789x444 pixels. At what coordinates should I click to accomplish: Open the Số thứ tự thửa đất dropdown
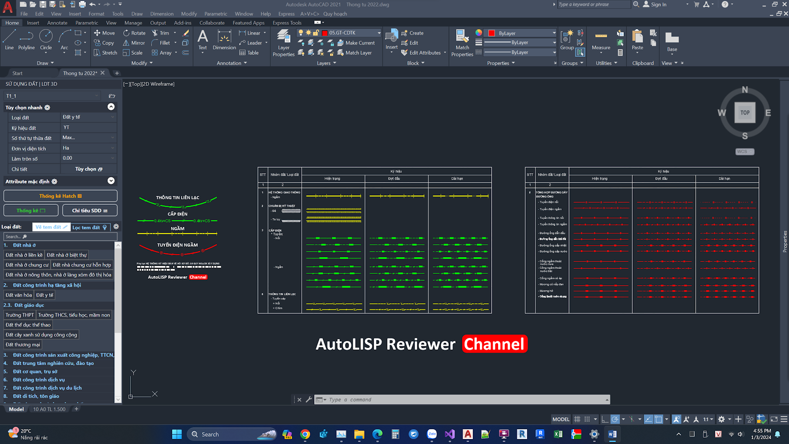(88, 138)
